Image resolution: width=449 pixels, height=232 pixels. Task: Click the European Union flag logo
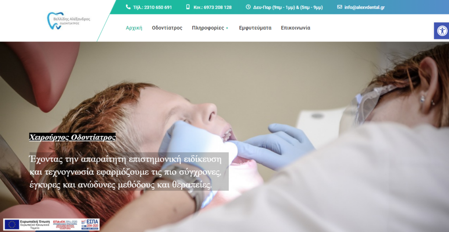click(x=12, y=225)
